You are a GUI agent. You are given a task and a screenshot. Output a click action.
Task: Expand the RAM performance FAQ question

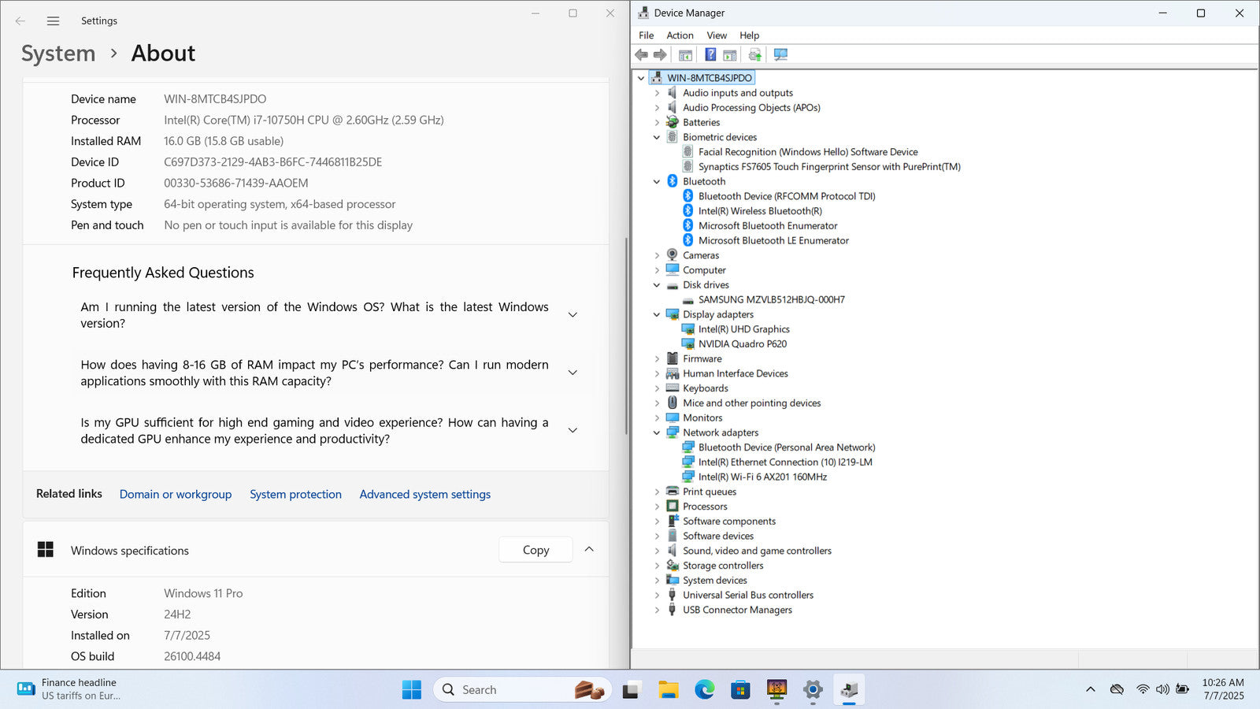573,373
